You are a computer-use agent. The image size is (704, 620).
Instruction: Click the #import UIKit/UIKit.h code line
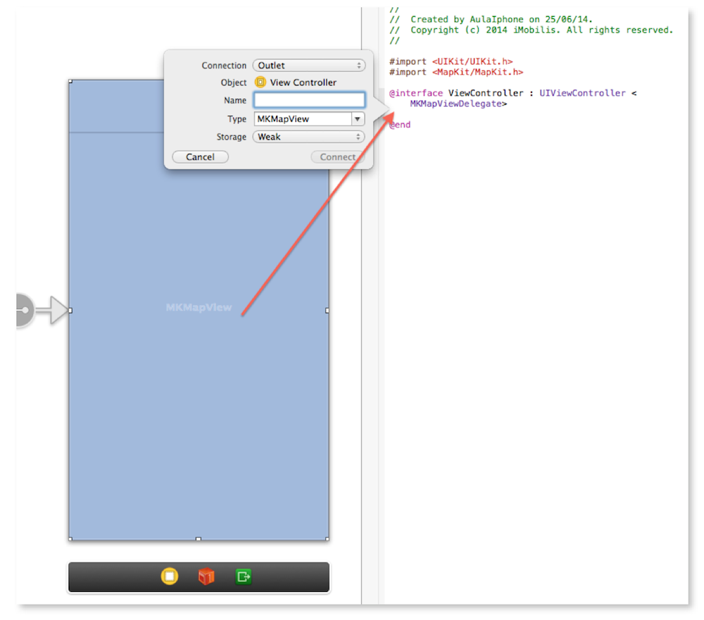click(451, 62)
